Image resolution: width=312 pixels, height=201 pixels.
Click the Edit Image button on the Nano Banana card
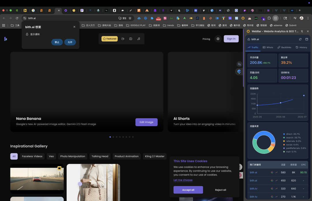[146, 122]
